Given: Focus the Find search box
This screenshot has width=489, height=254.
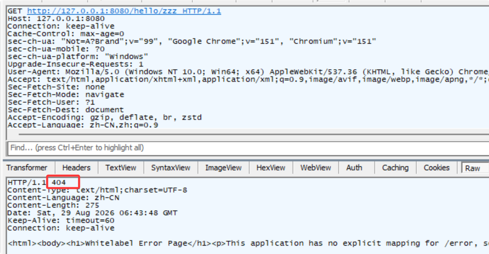Looking at the screenshot, I should pyautogui.click(x=248, y=148).
